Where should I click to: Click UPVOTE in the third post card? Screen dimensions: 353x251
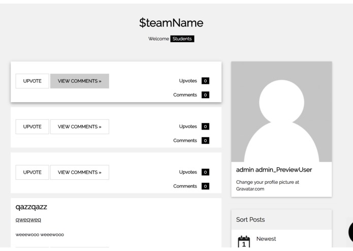[32, 172]
